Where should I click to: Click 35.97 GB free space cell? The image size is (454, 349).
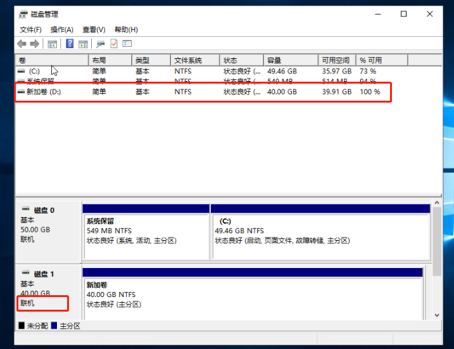point(337,71)
